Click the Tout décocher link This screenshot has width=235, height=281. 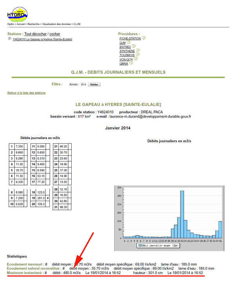click(x=36, y=34)
